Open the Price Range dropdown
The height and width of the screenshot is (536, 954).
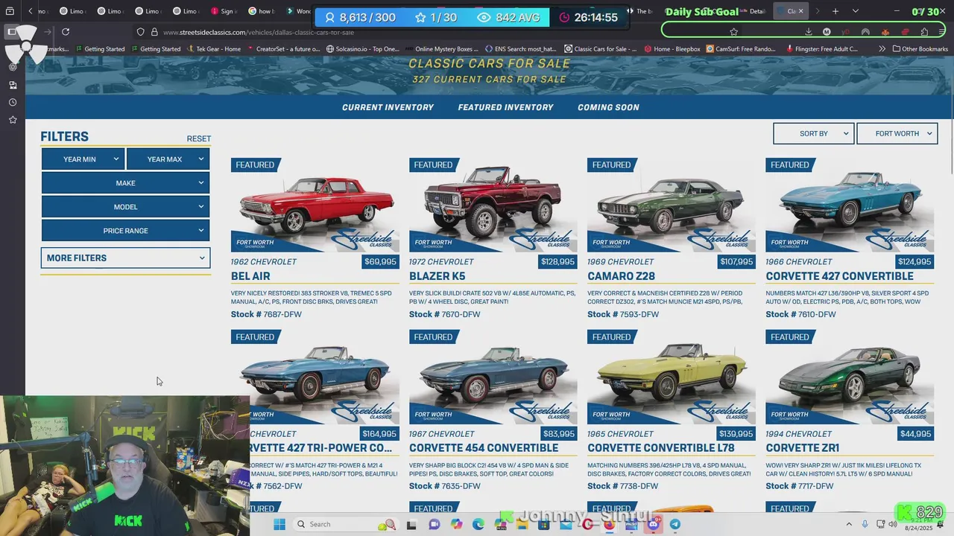coord(125,230)
